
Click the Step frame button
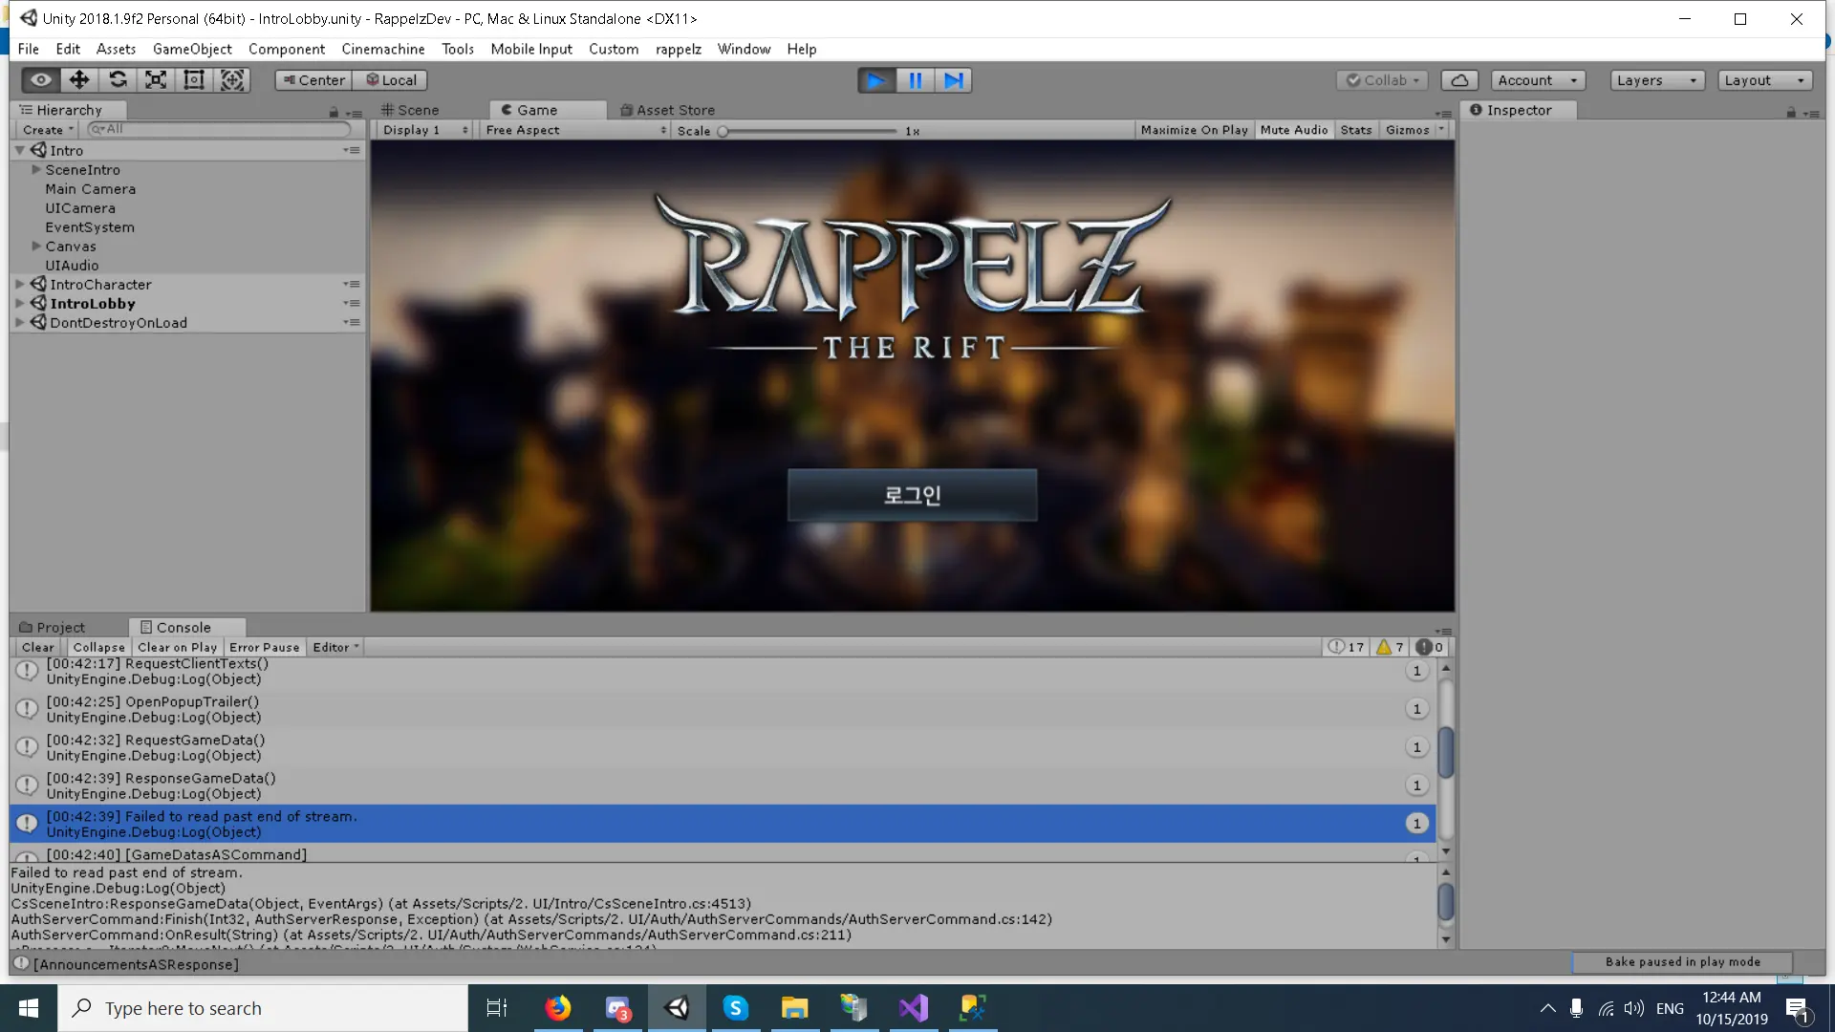(954, 80)
